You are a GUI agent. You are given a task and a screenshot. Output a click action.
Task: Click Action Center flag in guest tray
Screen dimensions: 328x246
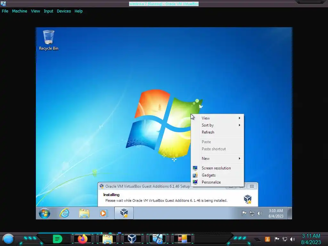244,213
